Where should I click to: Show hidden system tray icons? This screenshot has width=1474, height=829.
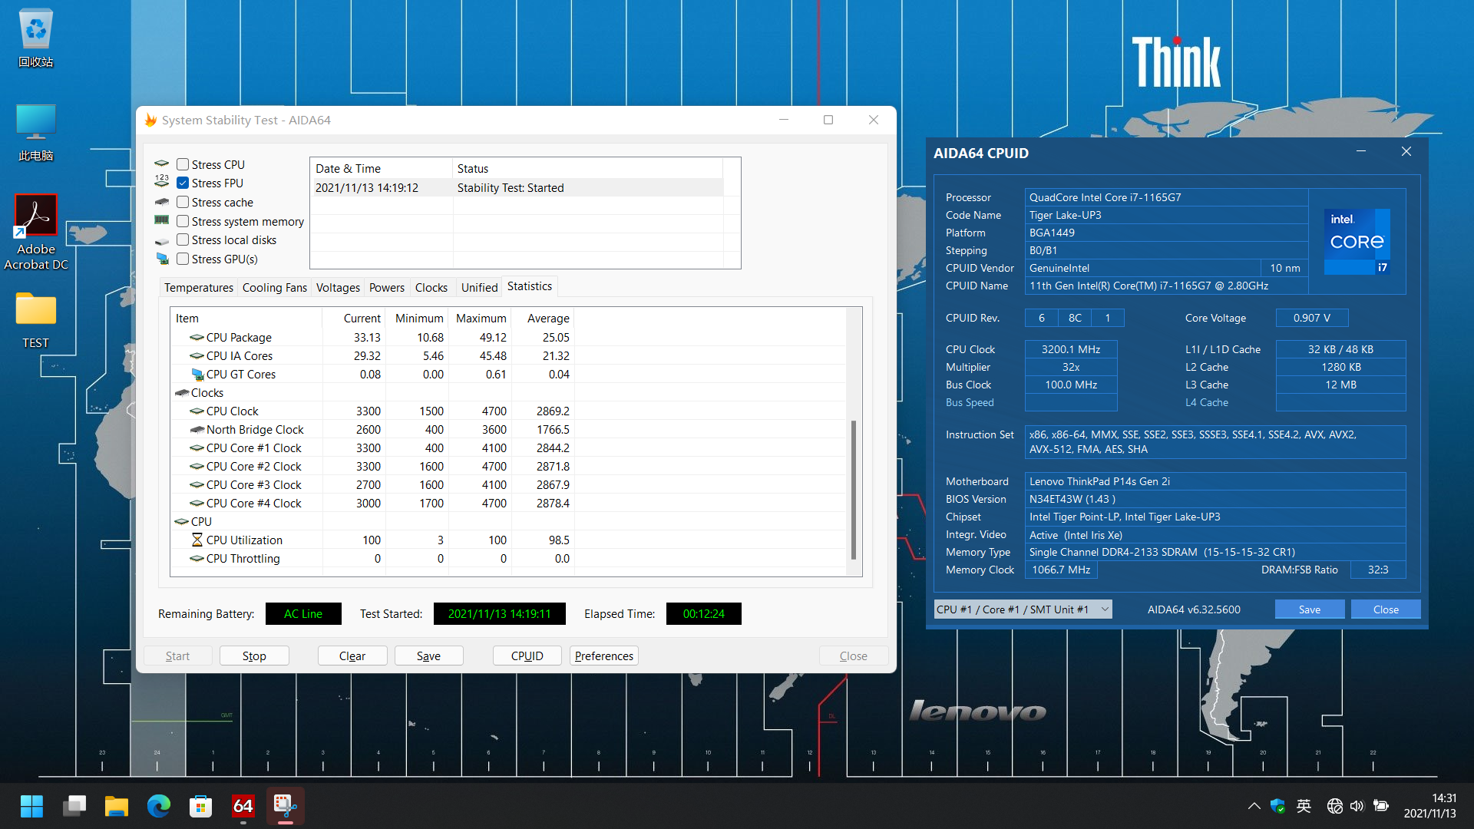[x=1254, y=806]
